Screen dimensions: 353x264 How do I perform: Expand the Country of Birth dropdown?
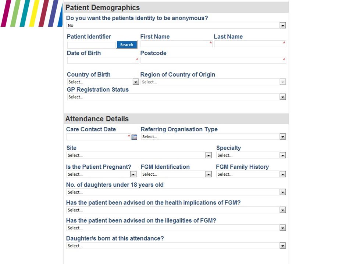coord(103,82)
